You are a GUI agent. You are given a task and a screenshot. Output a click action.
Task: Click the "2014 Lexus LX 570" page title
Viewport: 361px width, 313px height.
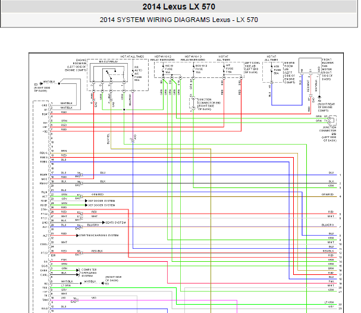[178, 7]
